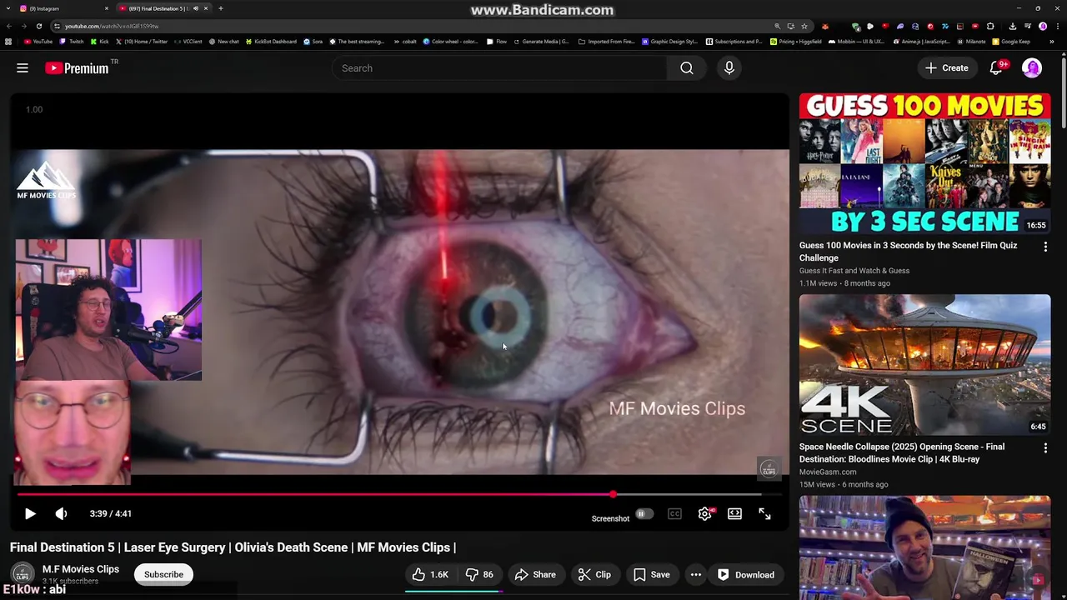Open the Twitch bookmark
1067x600 pixels.
point(73,42)
